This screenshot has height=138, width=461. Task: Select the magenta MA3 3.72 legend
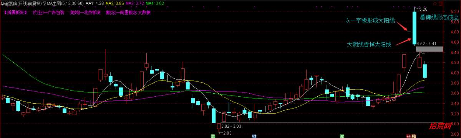(x=134, y=3)
